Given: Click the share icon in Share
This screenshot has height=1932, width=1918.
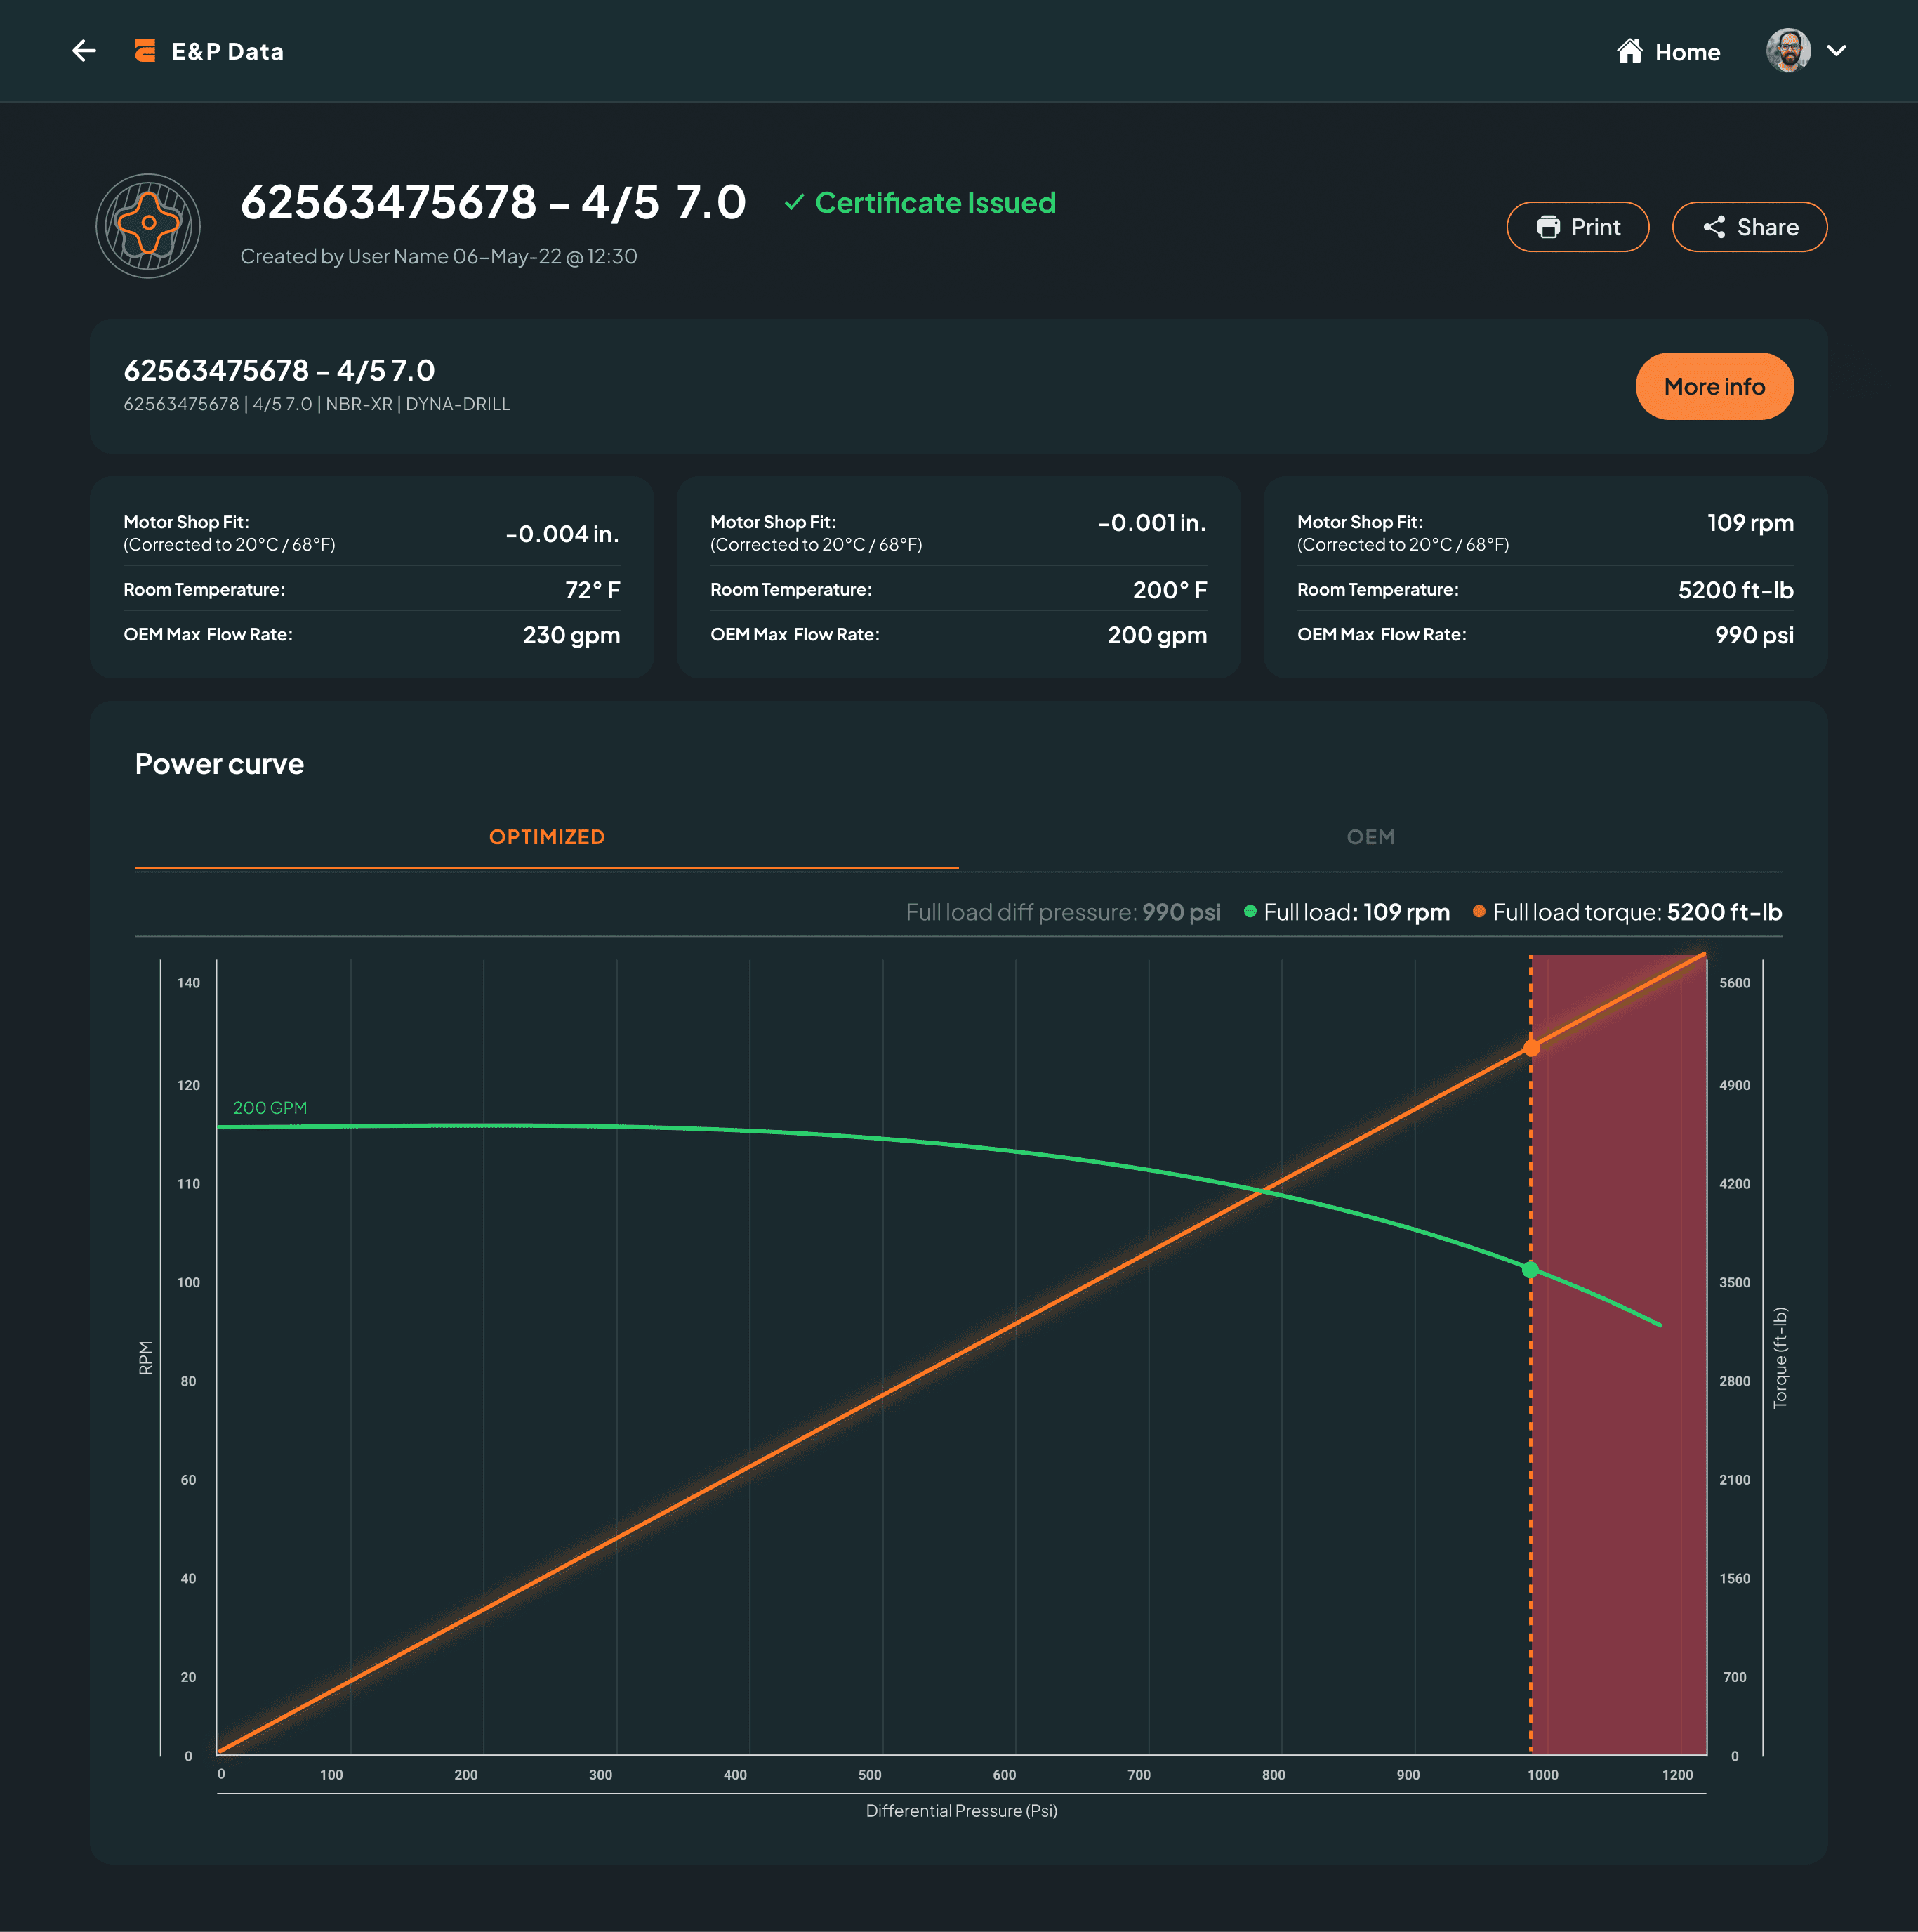Looking at the screenshot, I should [x=1714, y=227].
